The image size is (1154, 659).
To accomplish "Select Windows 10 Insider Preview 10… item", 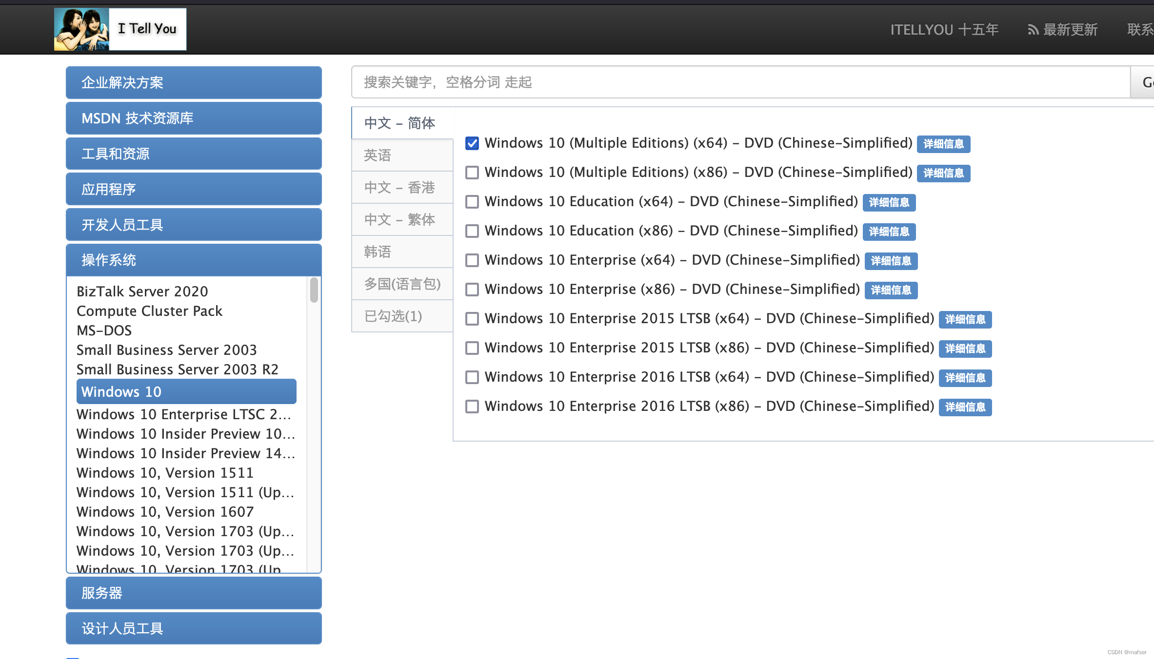I will click(x=186, y=434).
